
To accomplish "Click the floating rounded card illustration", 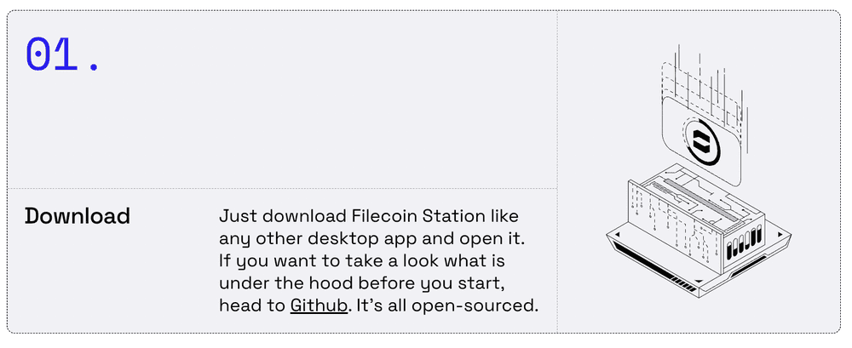I will 701,141.
